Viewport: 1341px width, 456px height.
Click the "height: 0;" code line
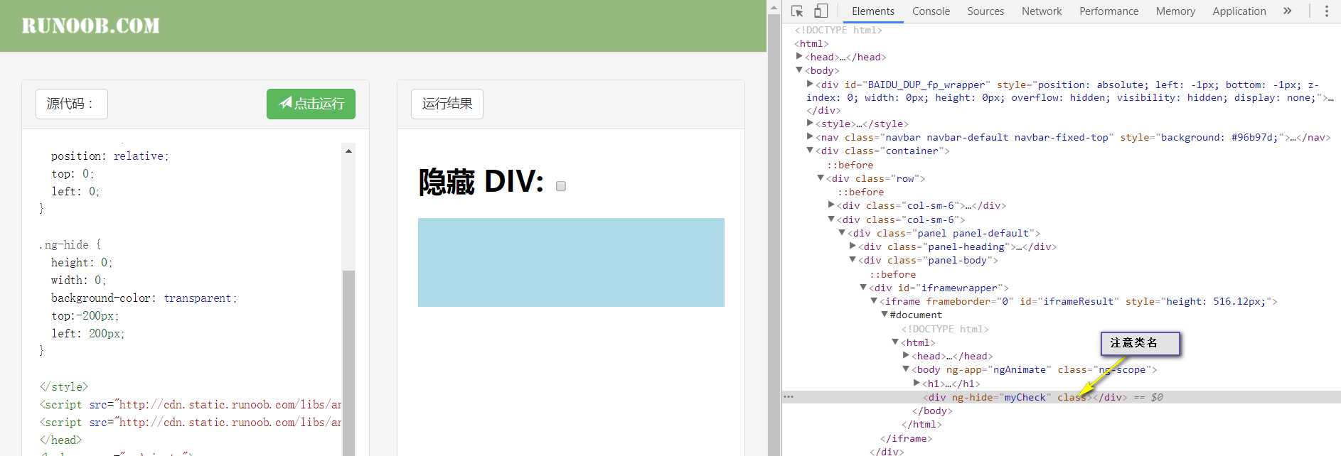82,263
